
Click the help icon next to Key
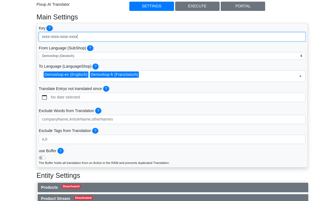tap(49, 28)
